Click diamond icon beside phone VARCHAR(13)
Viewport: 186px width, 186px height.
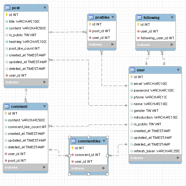131,97
